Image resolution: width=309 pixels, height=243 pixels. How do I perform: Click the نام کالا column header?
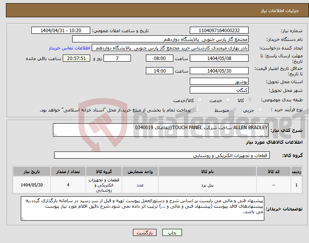pos(207,172)
